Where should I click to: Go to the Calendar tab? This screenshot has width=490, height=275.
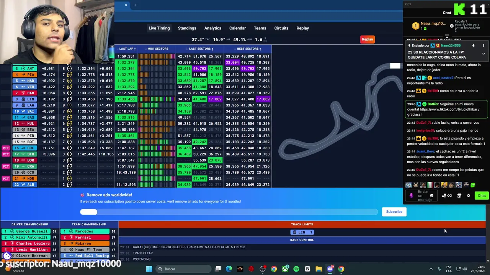(x=237, y=28)
